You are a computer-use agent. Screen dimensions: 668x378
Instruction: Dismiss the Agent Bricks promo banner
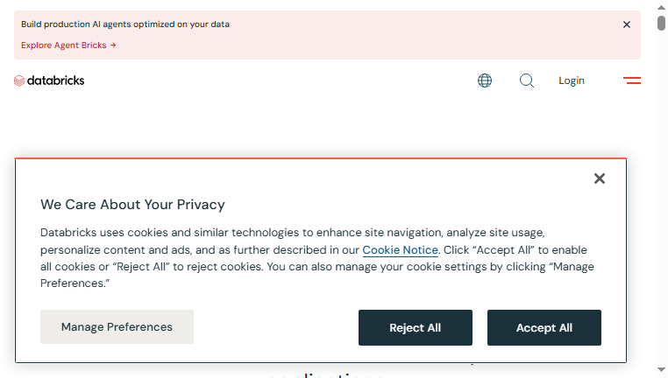coord(626,24)
